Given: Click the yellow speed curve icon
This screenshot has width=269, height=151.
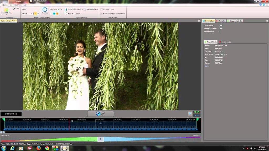Looking at the screenshot, I should pyautogui.click(x=35, y=13).
